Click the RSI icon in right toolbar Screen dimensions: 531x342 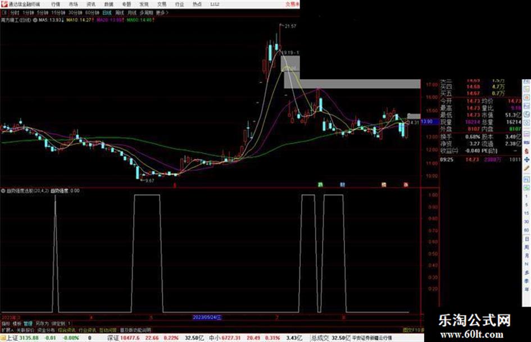click(527, 142)
